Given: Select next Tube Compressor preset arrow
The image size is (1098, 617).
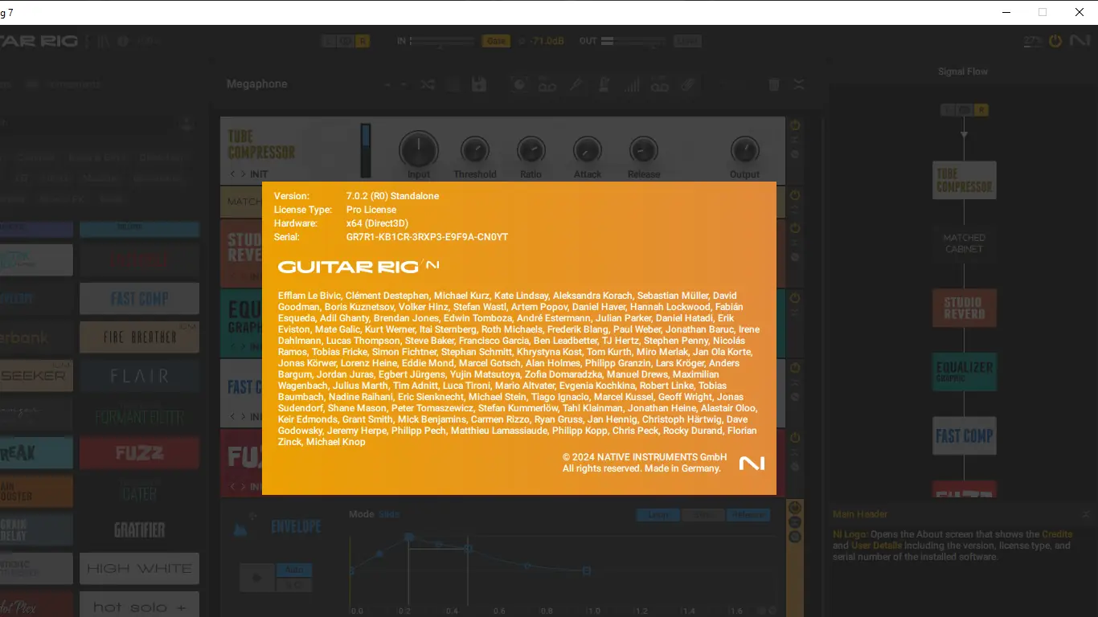Looking at the screenshot, I should click(x=242, y=174).
